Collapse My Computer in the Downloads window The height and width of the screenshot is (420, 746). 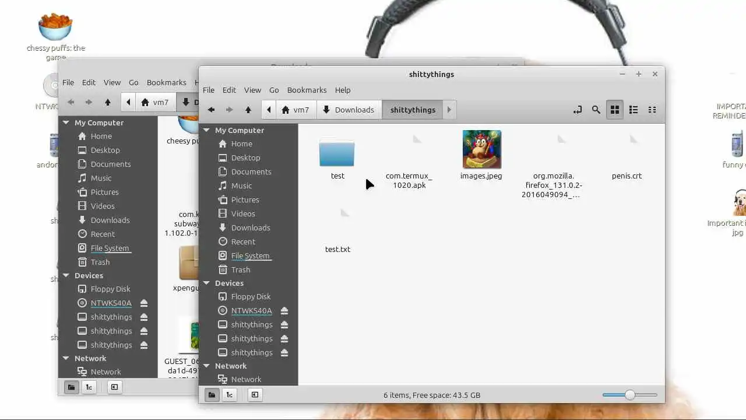[66, 123]
